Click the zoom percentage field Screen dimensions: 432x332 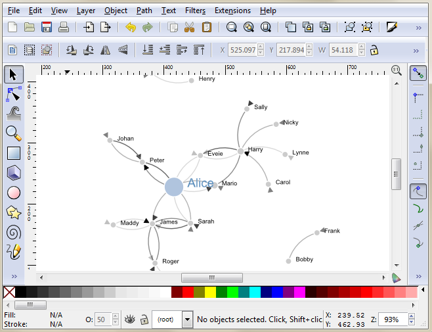393,320
